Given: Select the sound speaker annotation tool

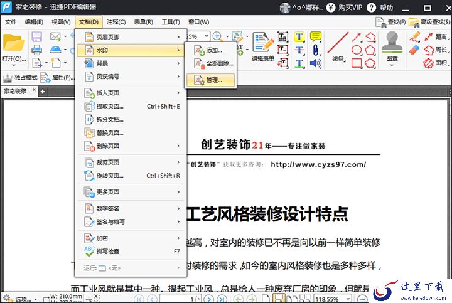Looking at the screenshot, I should (x=316, y=63).
